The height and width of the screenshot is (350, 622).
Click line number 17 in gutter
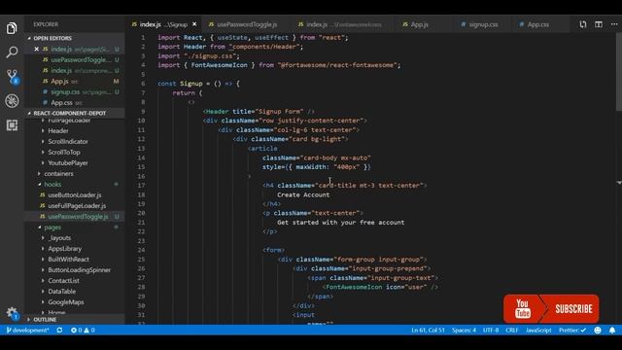(141, 186)
